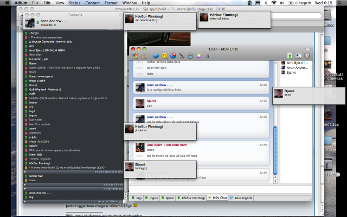Click the green invite contact icon
The width and height of the screenshot is (347, 217).
click(290, 55)
